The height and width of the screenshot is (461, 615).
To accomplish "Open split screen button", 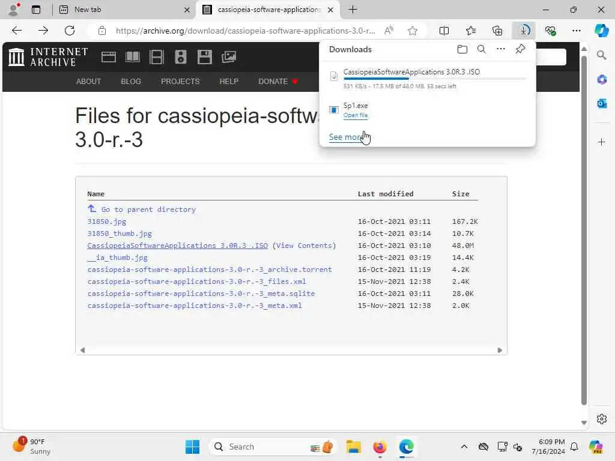I will [x=444, y=31].
